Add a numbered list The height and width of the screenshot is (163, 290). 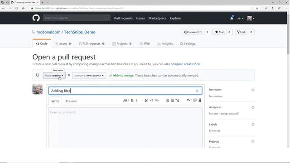pyautogui.click(x=172, y=101)
